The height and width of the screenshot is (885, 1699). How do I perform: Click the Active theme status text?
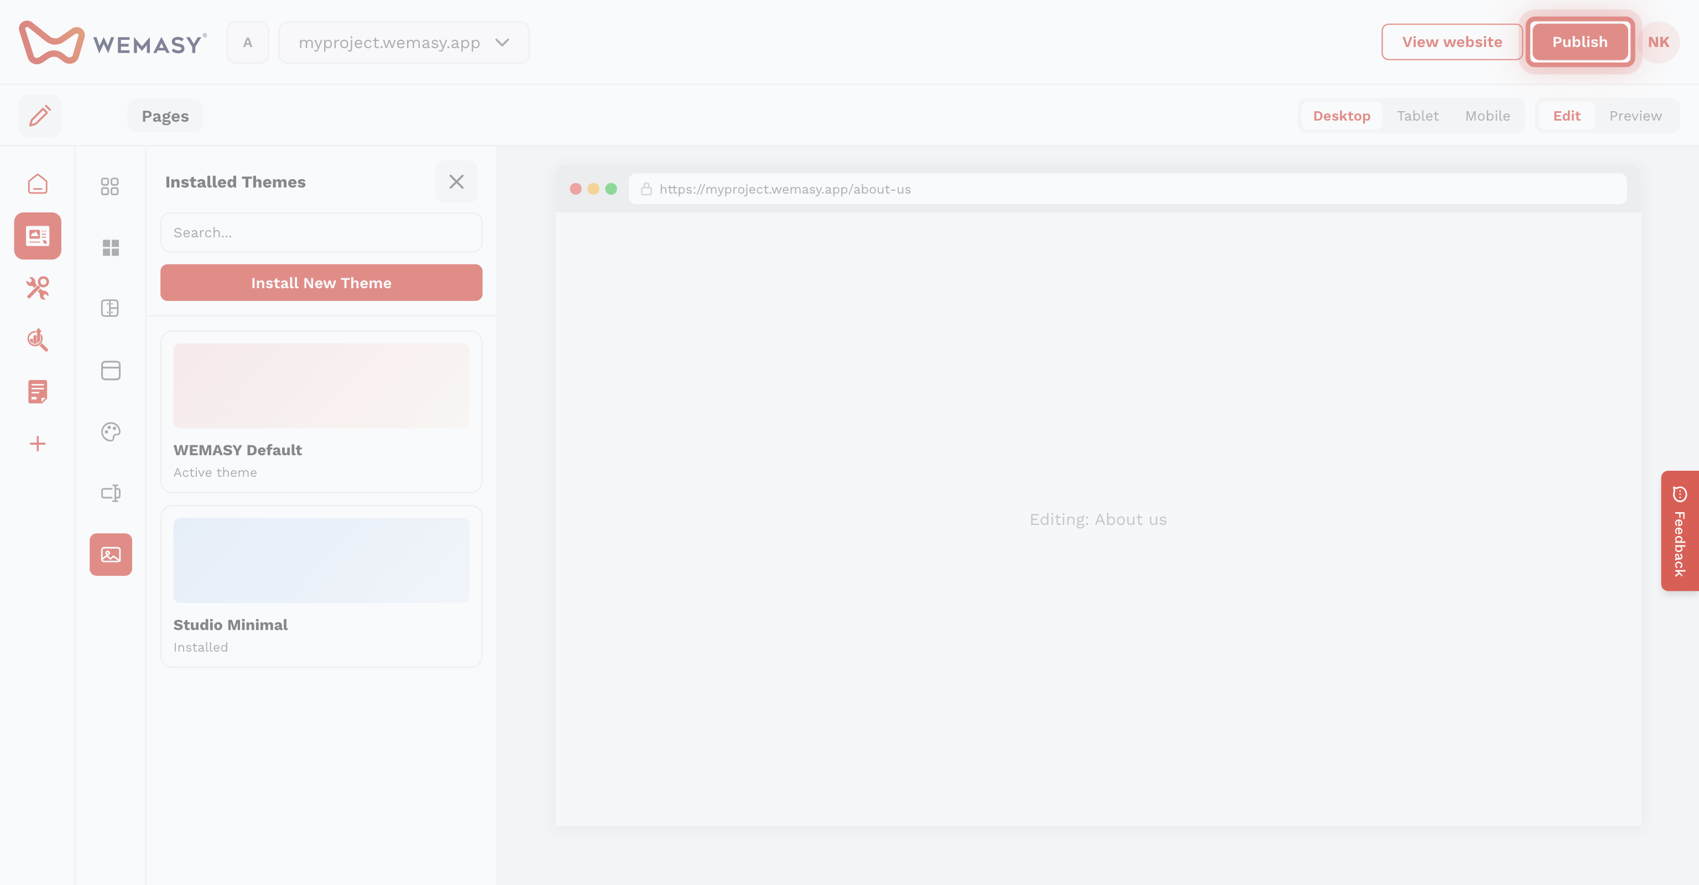pyautogui.click(x=215, y=472)
